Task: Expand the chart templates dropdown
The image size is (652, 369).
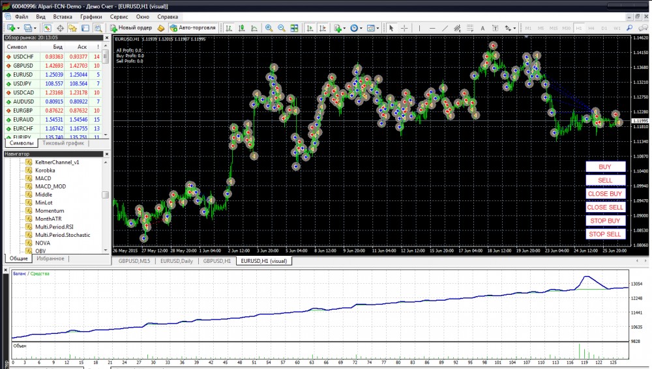Action: click(377, 28)
